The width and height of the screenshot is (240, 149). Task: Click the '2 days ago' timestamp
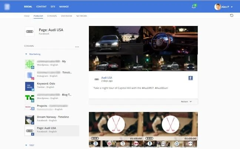click(107, 81)
